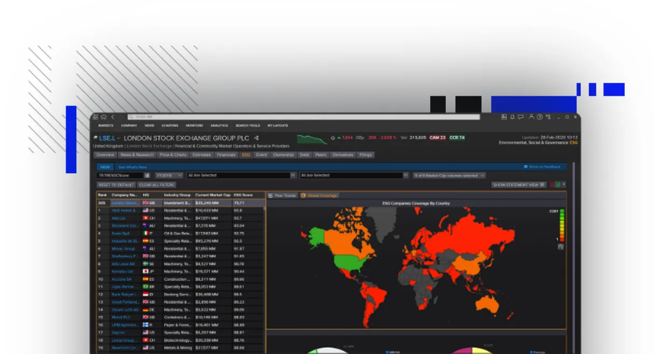Click the TR.TRESGCScore input field
The image size is (671, 354).
[x=119, y=175]
